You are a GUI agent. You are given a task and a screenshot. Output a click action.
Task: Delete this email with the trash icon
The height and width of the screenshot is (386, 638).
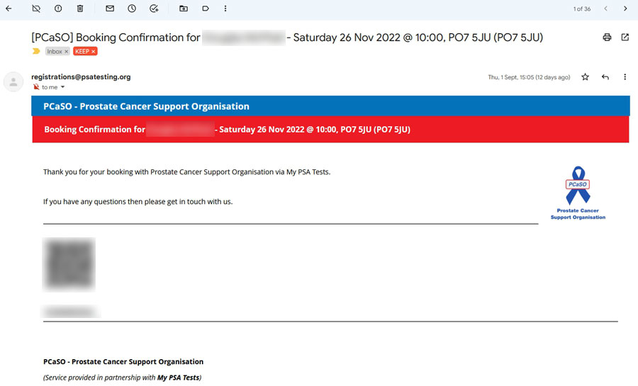coord(80,8)
